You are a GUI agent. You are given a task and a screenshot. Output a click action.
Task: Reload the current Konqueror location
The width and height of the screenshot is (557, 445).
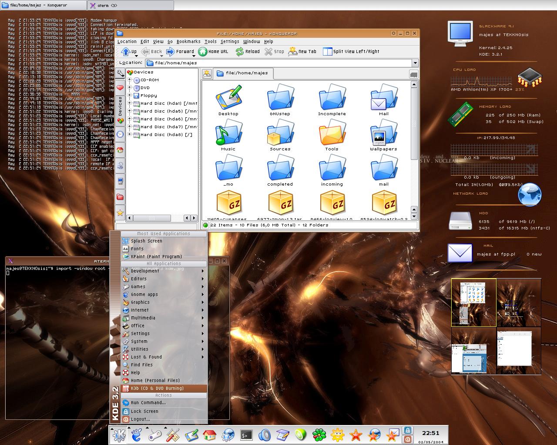tap(248, 52)
